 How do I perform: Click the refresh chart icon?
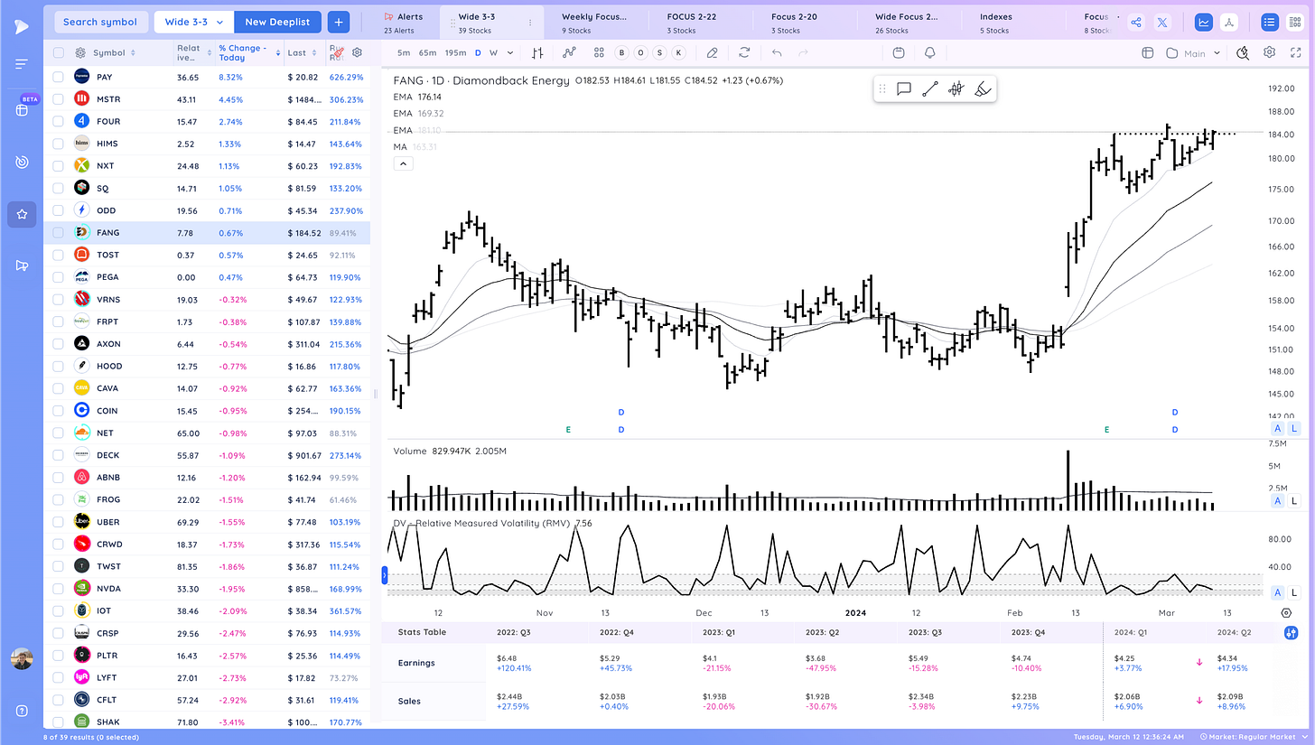pyautogui.click(x=744, y=53)
